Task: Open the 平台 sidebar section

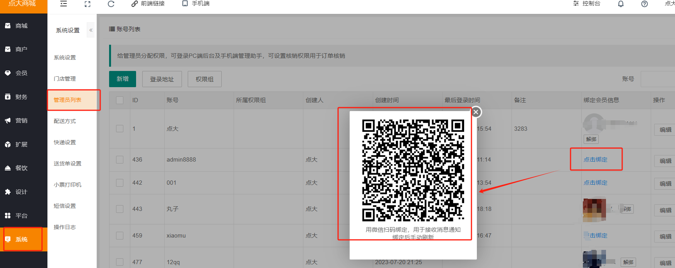Action: click(24, 216)
